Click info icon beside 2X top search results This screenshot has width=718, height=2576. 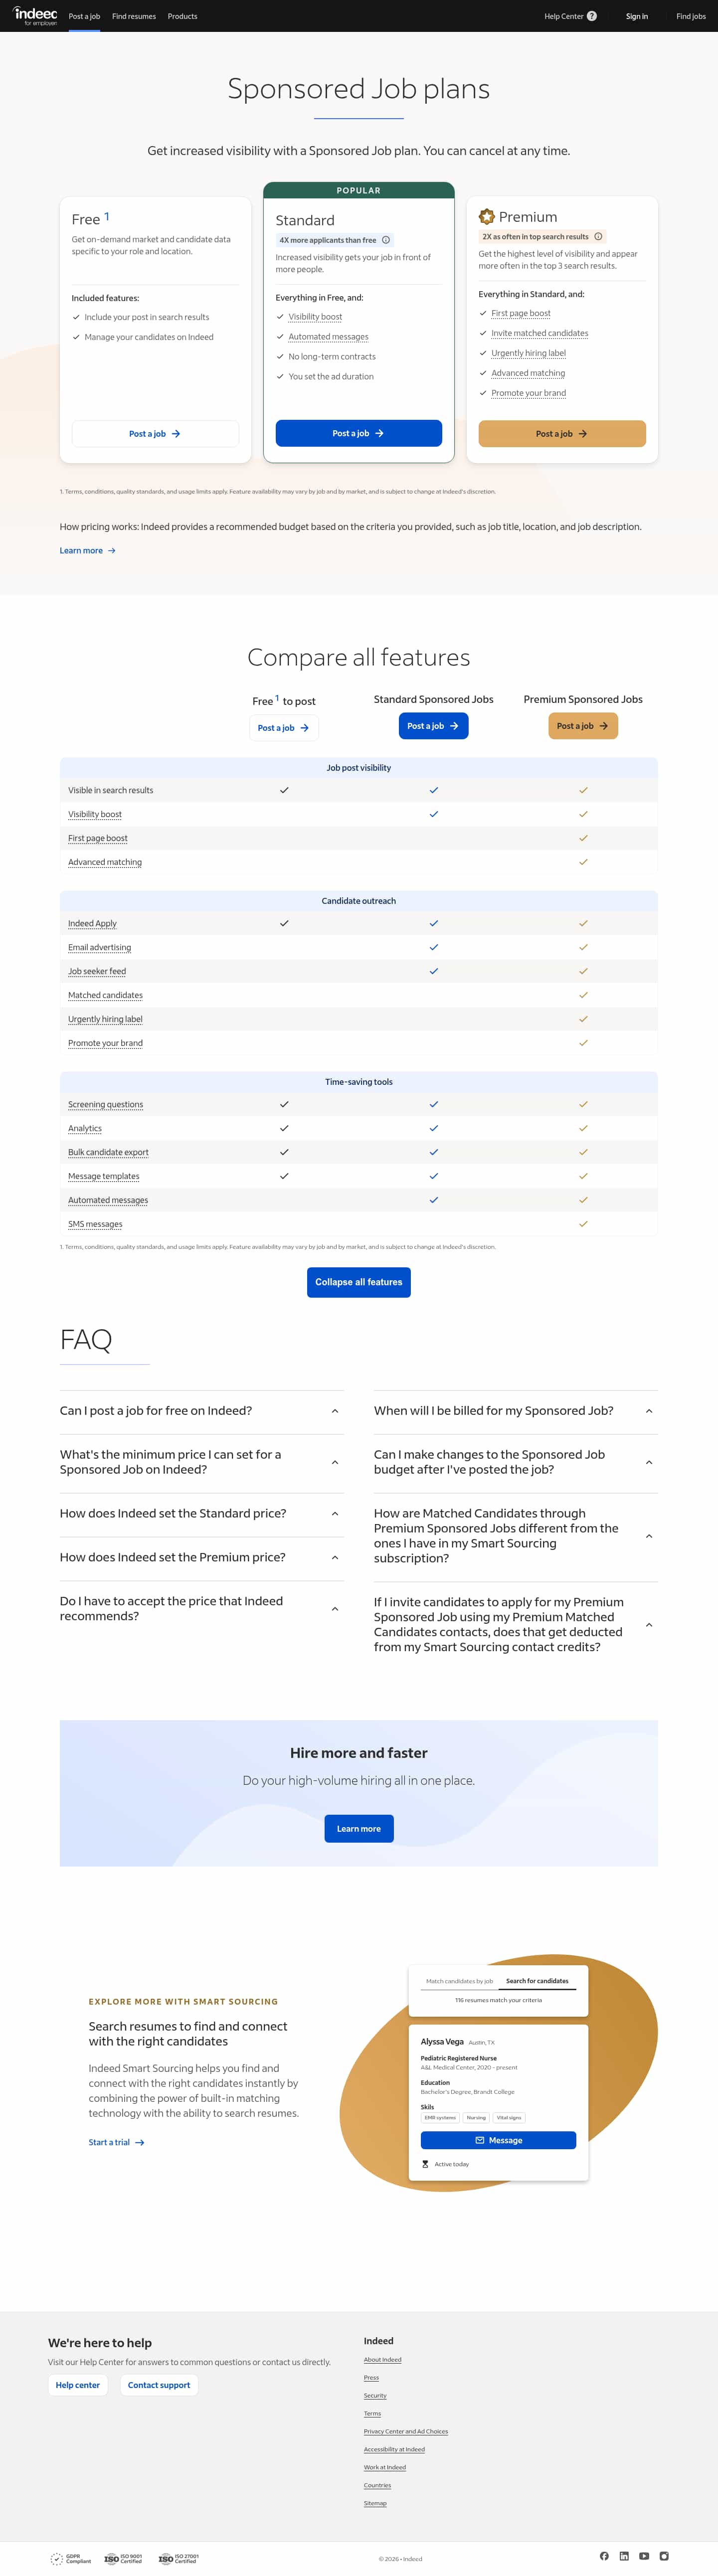[598, 237]
